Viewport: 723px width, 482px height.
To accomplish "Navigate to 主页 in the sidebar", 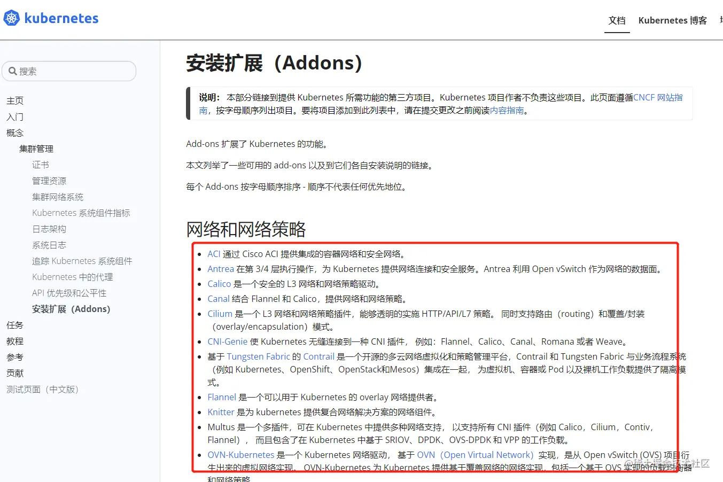I will tap(15, 100).
